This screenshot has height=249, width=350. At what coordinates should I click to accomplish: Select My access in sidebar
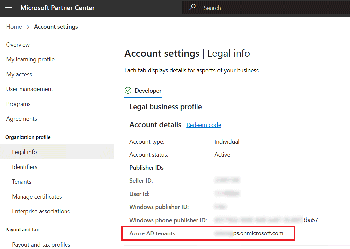point(19,74)
